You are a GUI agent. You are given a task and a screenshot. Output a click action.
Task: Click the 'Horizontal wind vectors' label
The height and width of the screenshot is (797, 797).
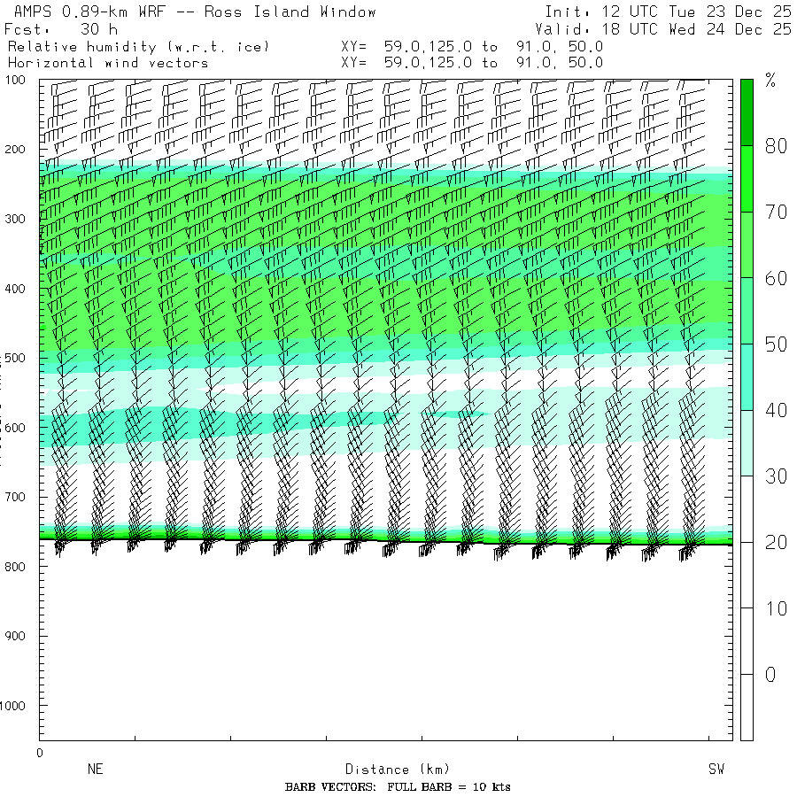(108, 63)
